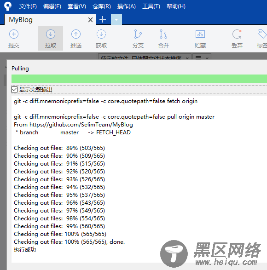The height and width of the screenshot is (270, 267).
Task: Click the 提交 (Commit) toolbar icon
Action: (x=14, y=38)
